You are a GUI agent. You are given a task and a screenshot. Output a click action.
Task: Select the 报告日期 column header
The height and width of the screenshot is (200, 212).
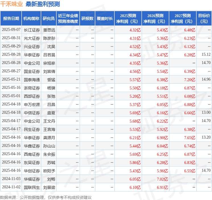(x=11, y=19)
